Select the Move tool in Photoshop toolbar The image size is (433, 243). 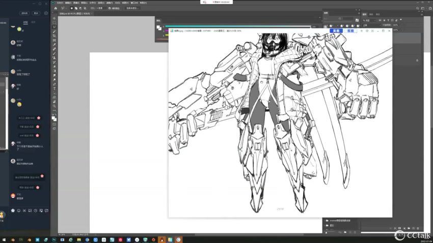click(54, 18)
